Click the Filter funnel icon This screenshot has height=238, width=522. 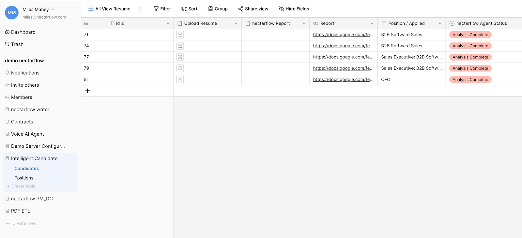click(x=156, y=9)
